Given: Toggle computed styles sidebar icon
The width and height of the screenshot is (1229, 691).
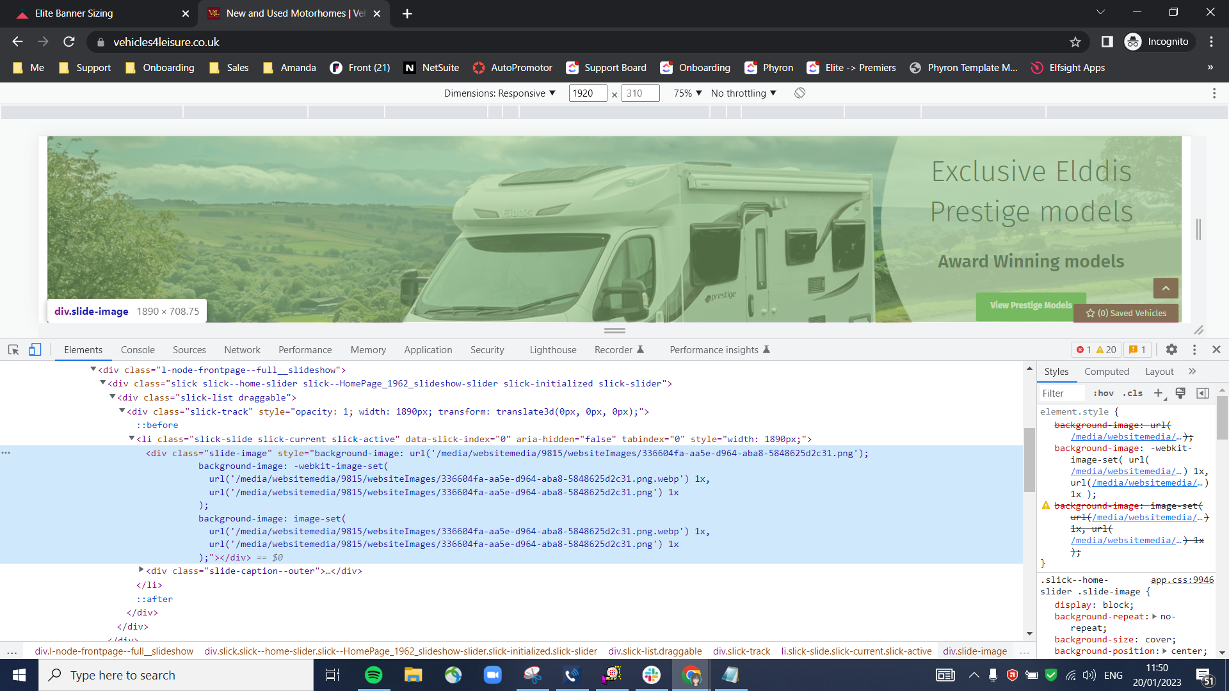Looking at the screenshot, I should 1203,393.
